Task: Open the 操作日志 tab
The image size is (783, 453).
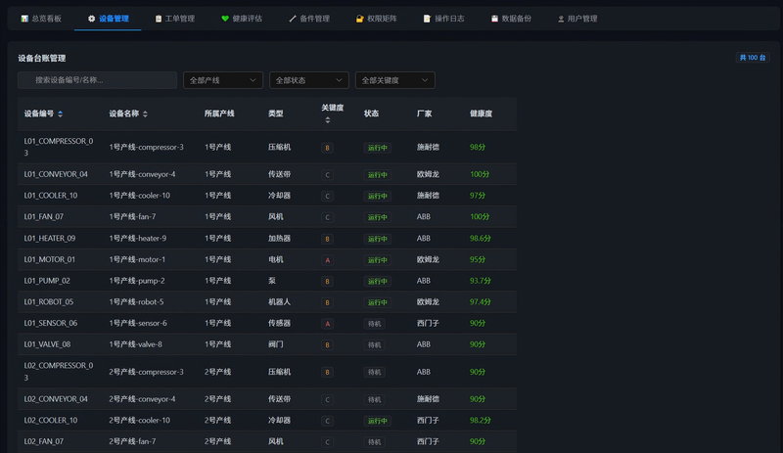Action: pyautogui.click(x=443, y=19)
